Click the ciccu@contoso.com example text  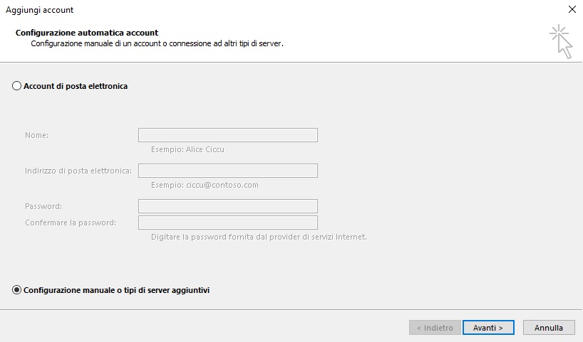[222, 185]
